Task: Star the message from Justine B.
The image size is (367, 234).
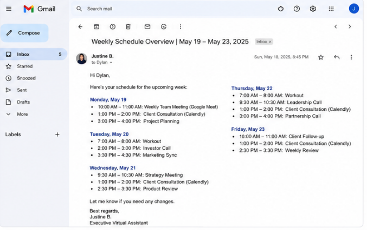Action: pyautogui.click(x=321, y=57)
